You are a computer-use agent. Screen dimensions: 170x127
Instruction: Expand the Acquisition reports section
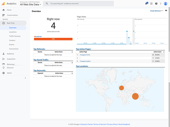[x=11, y=59]
